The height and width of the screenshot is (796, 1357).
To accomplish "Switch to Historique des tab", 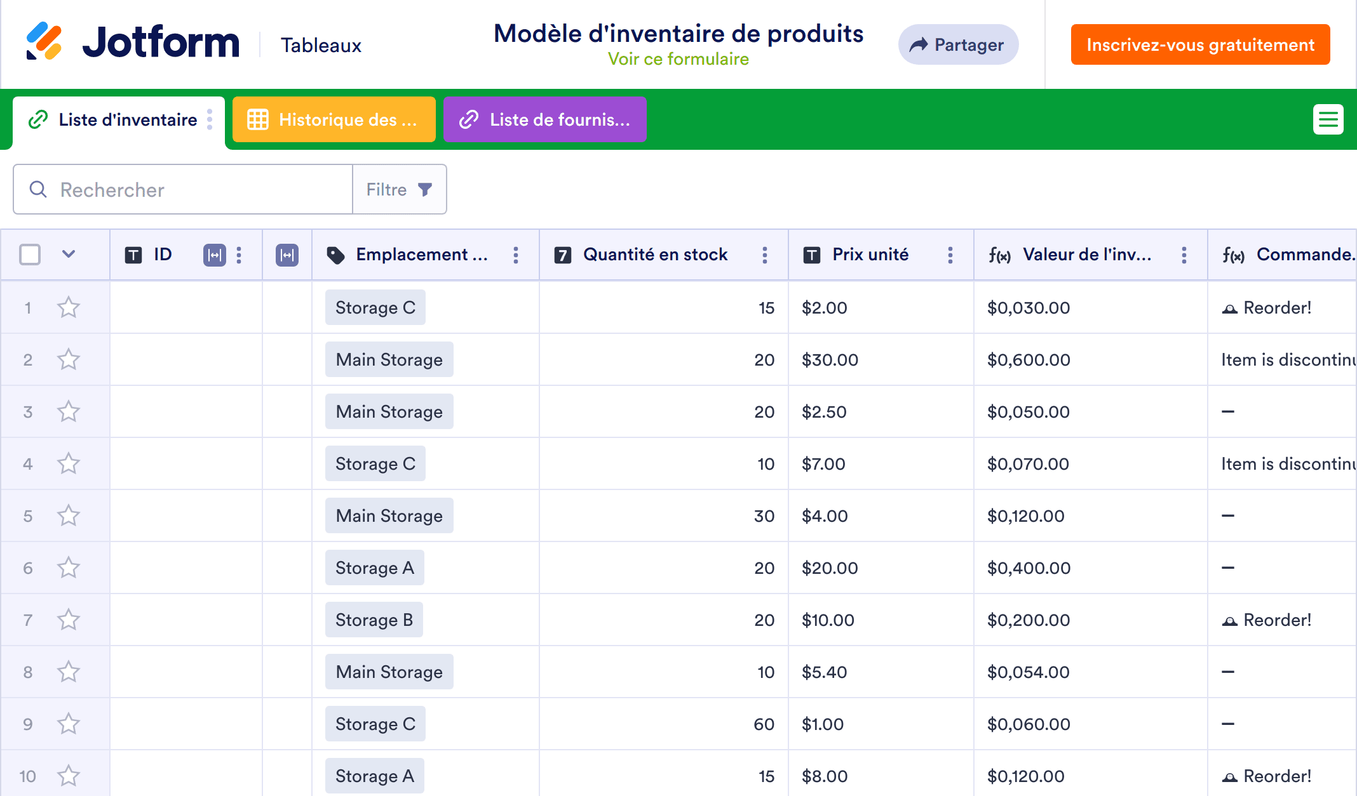I will (x=334, y=119).
